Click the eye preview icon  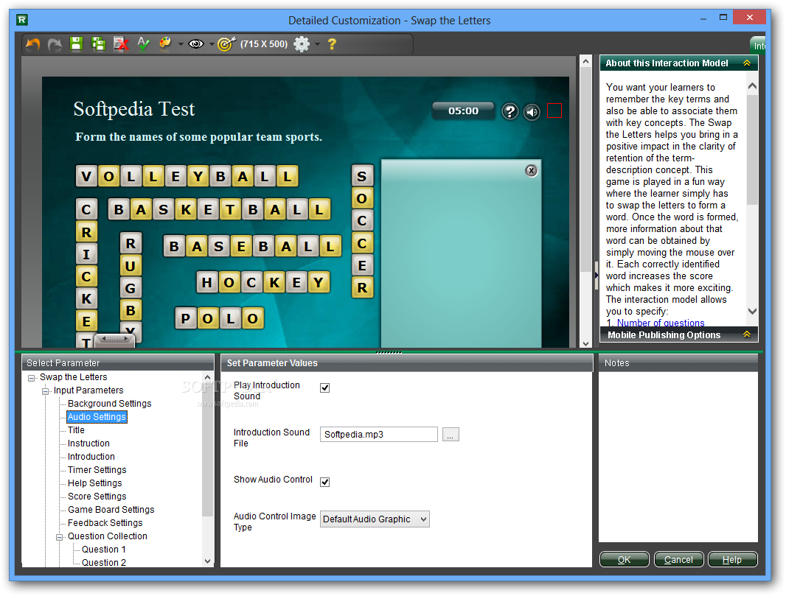[x=196, y=44]
